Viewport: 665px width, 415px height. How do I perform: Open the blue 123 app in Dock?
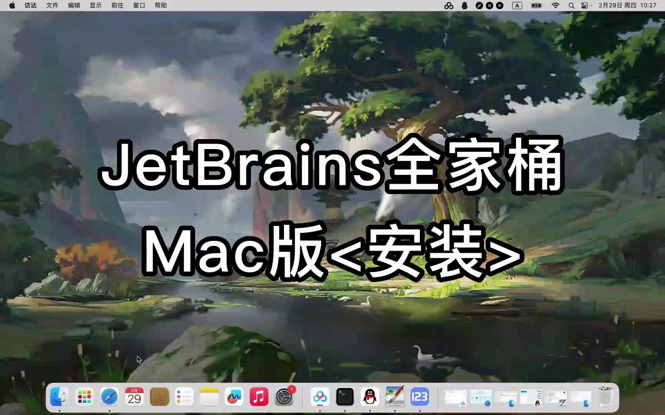coord(419,397)
